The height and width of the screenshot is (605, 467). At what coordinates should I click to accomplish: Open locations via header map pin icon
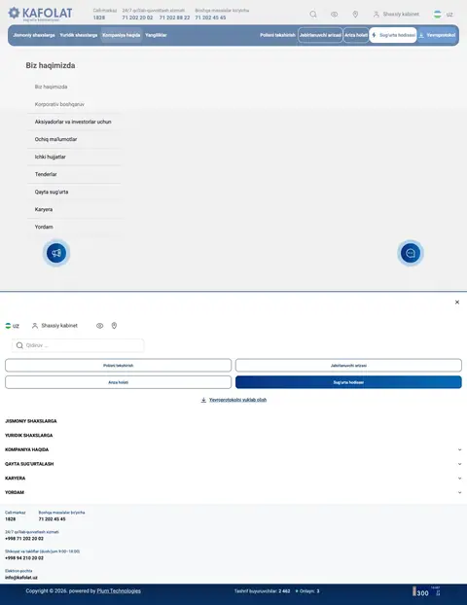click(x=355, y=15)
